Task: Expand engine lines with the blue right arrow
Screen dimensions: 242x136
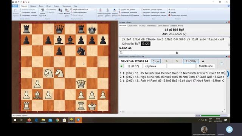Action: point(228,74)
